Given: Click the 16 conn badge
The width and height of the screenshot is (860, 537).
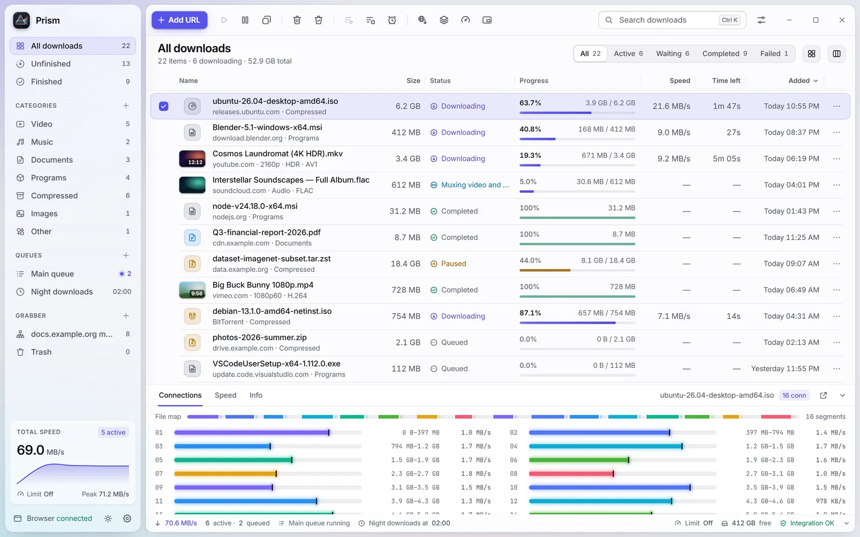Looking at the screenshot, I should pyautogui.click(x=794, y=395).
